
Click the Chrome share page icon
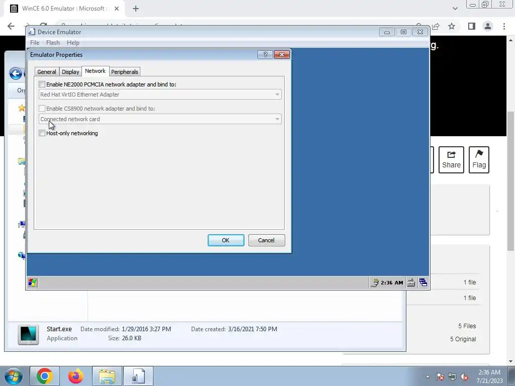(x=436, y=26)
